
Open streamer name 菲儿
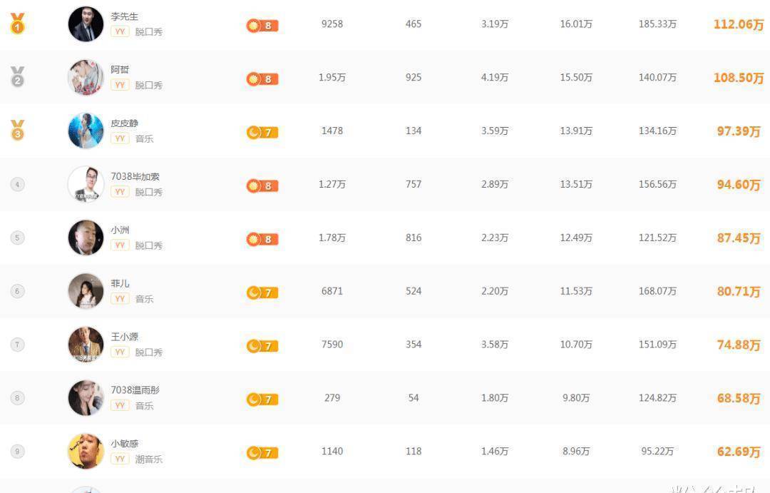pyautogui.click(x=120, y=283)
